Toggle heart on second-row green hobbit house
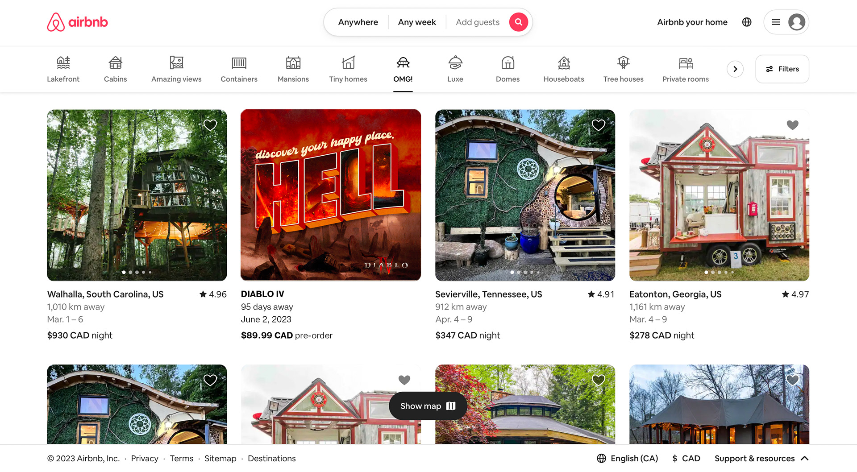Image resolution: width=857 pixels, height=472 pixels. point(210,380)
